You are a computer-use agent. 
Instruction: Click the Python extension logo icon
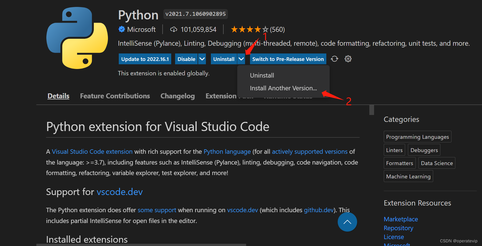point(77,38)
